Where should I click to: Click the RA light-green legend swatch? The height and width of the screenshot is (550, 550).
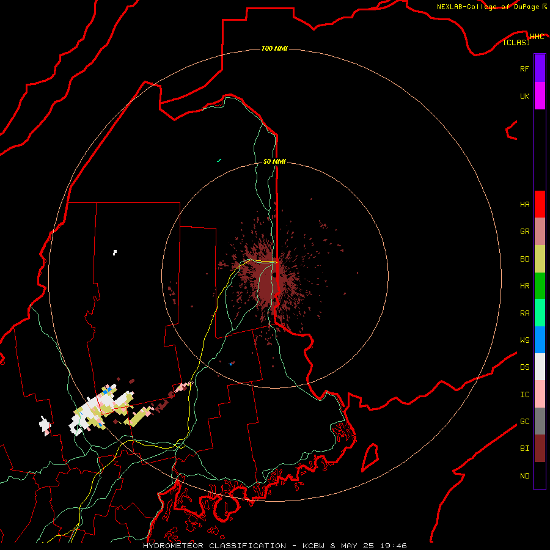(x=540, y=313)
